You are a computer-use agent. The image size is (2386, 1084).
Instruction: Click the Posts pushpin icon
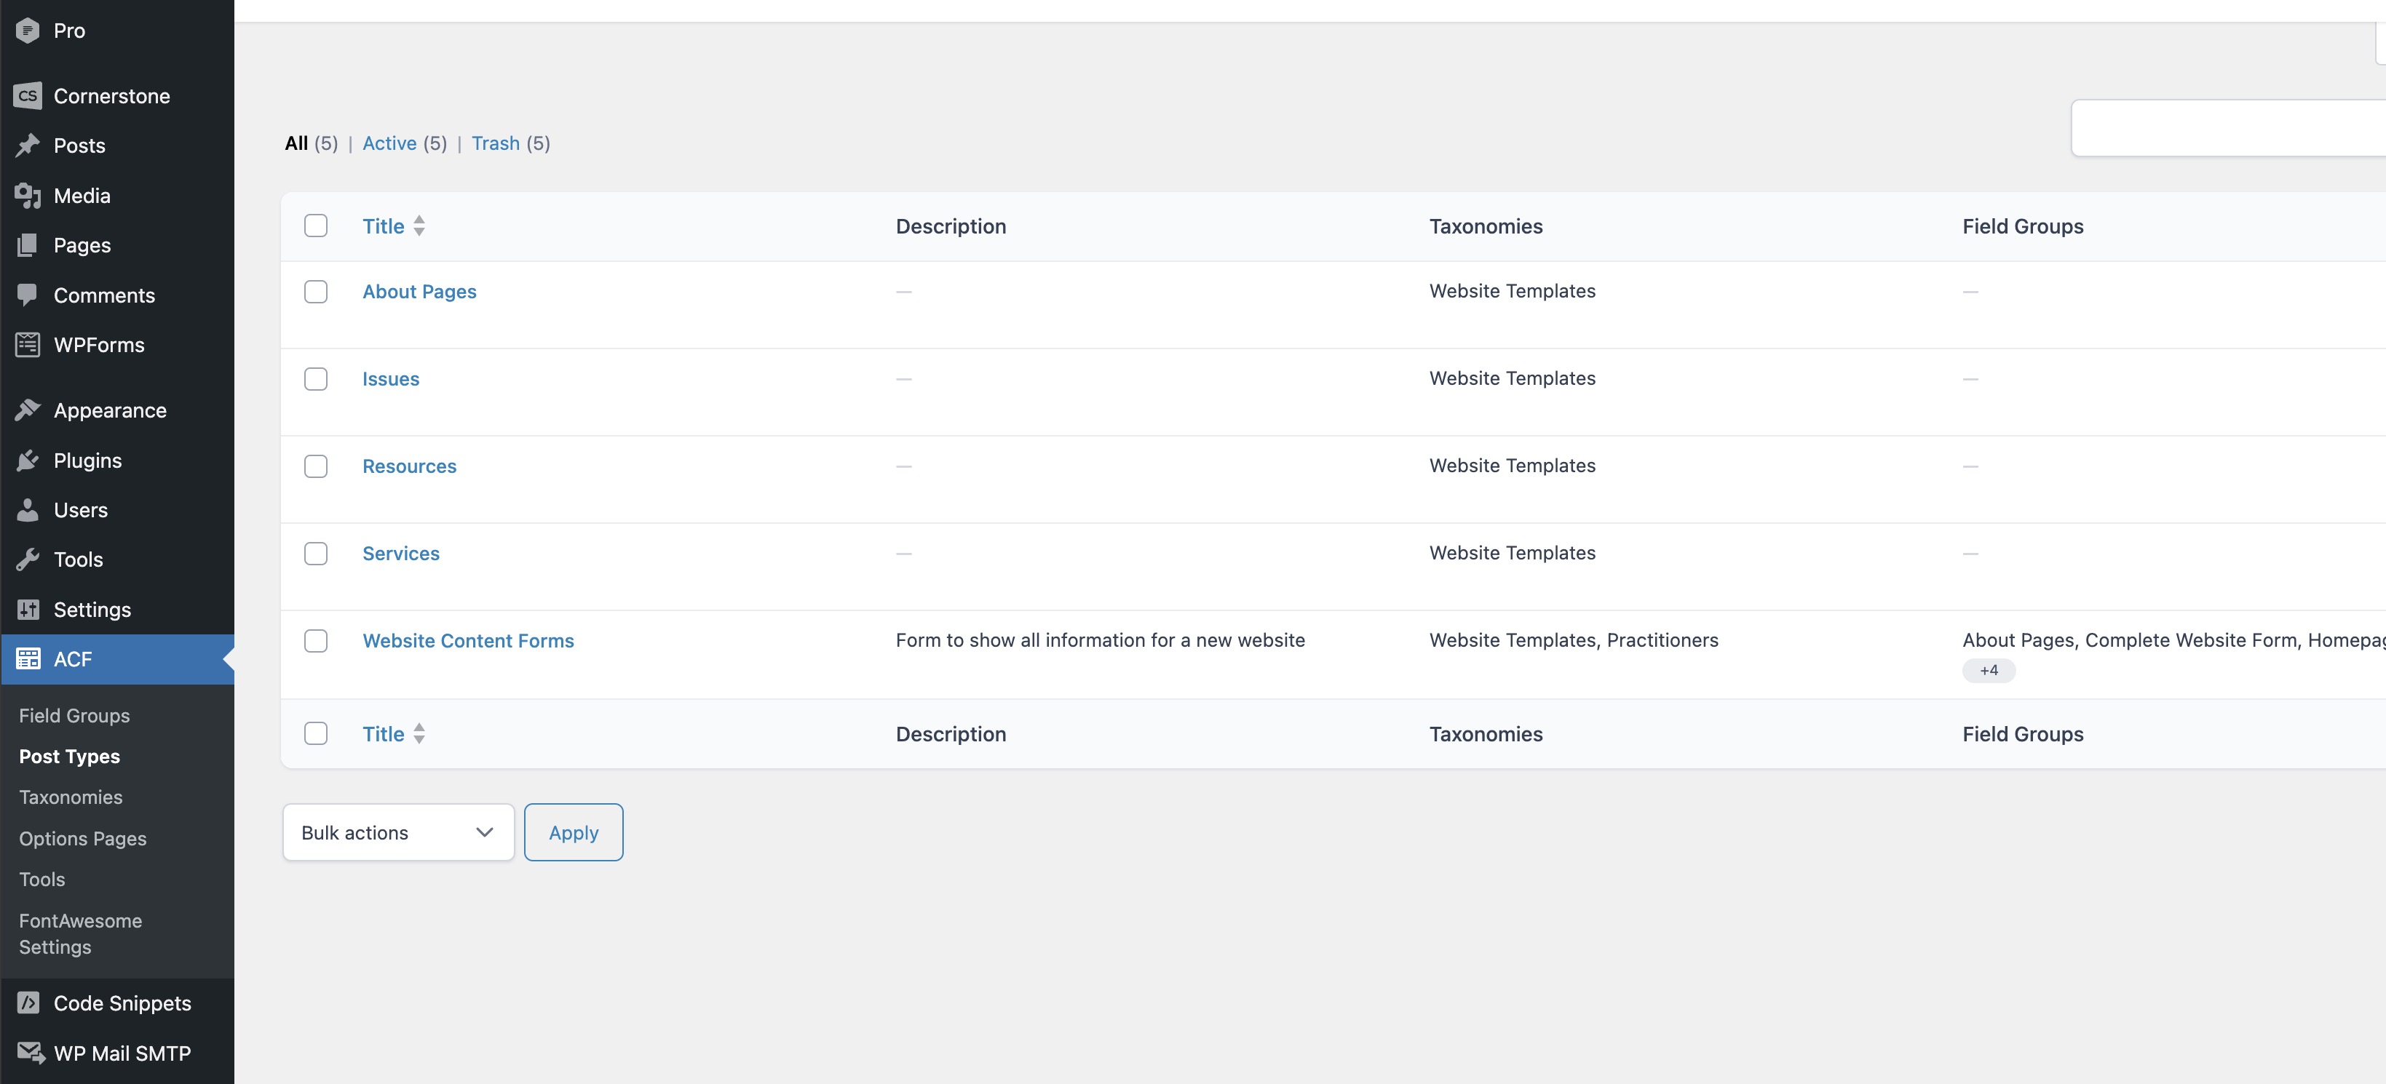click(x=28, y=146)
